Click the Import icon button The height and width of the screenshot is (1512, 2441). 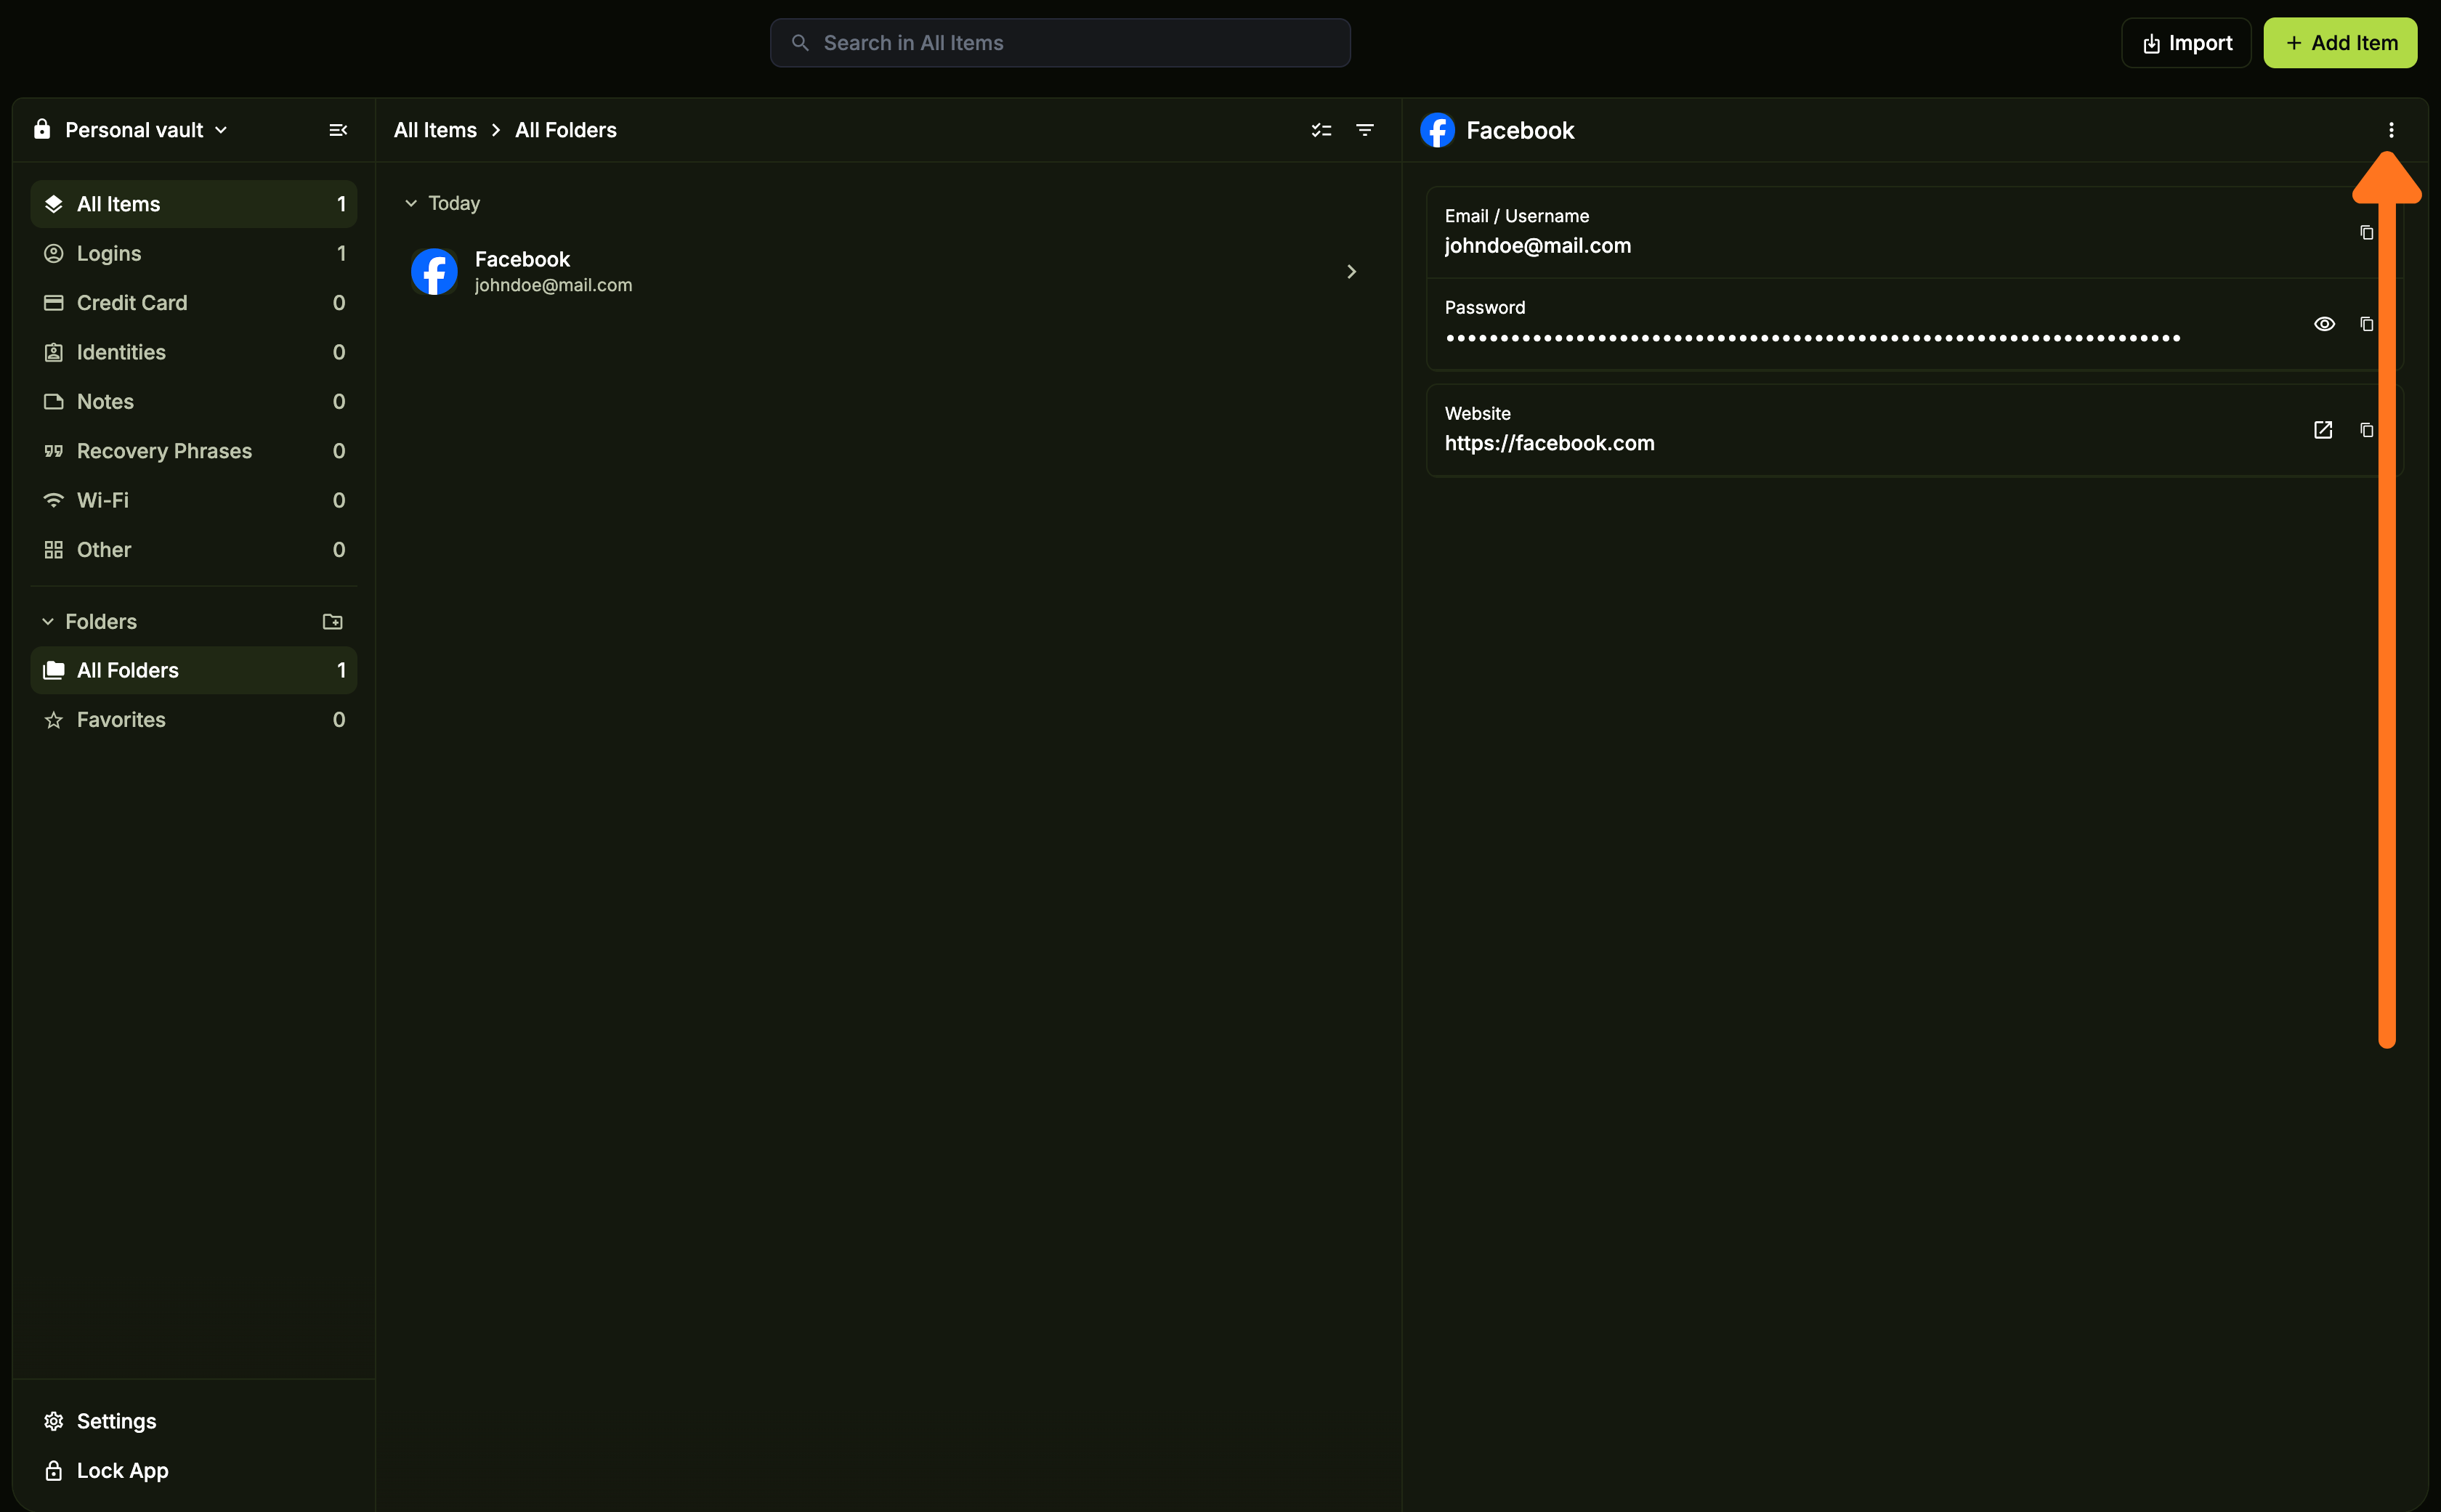[2152, 42]
